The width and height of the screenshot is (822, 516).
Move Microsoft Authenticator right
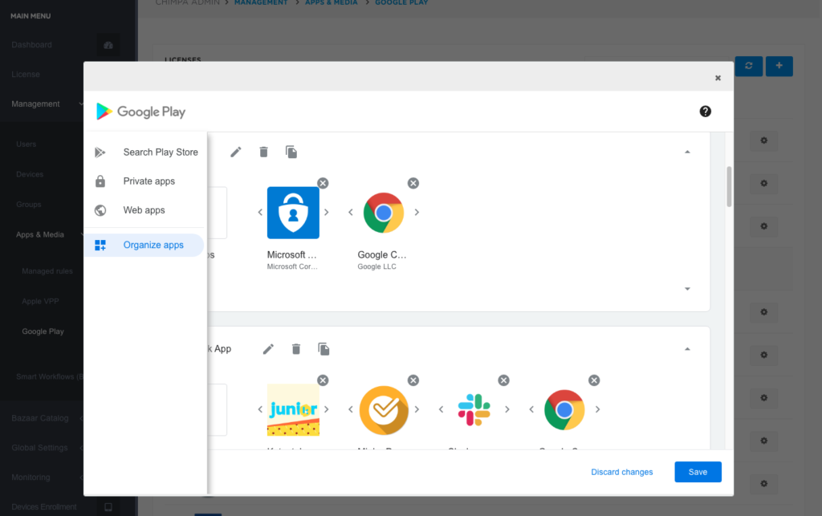(x=327, y=212)
